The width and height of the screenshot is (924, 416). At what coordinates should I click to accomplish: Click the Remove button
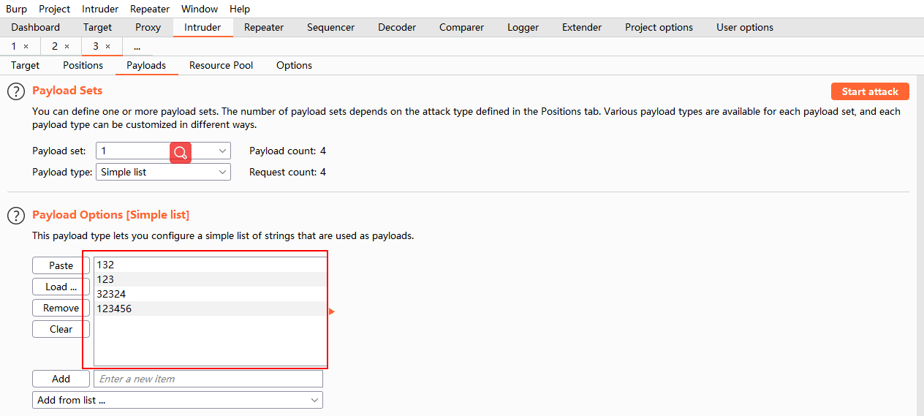click(61, 308)
